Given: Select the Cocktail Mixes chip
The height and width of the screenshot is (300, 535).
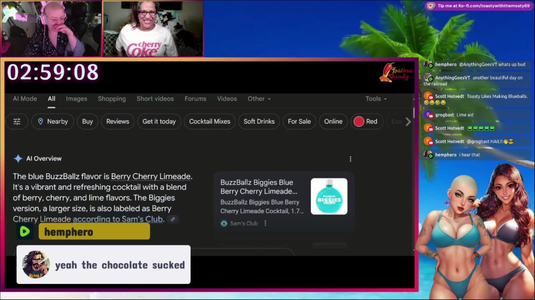Looking at the screenshot, I should click(x=209, y=122).
